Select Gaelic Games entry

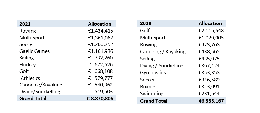(34, 51)
